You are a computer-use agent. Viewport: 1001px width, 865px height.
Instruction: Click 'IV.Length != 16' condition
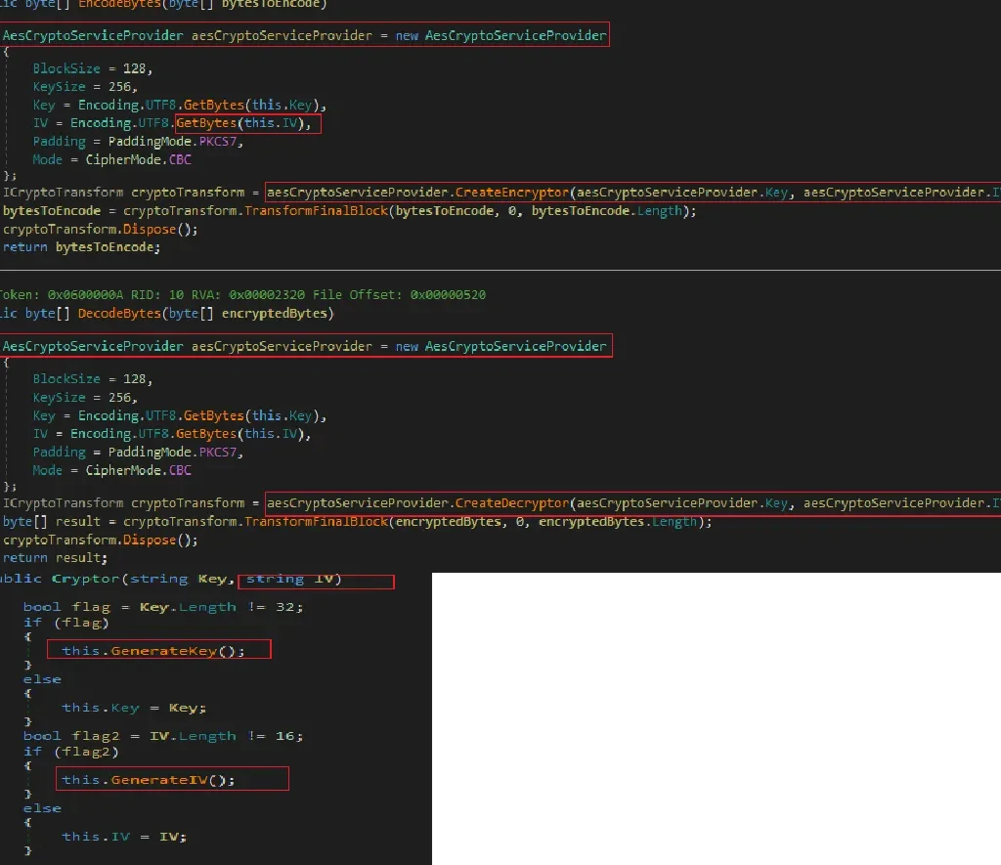[222, 736]
